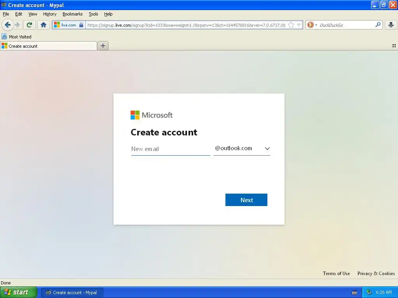Close the Mypal browser window
Screen dimensions: 398x298
click(393, 5)
